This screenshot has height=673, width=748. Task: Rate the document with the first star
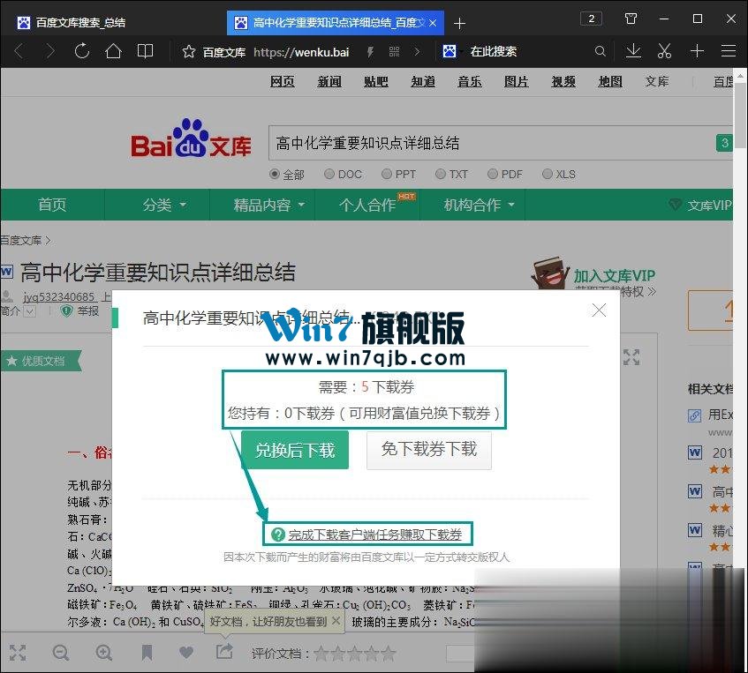[321, 653]
